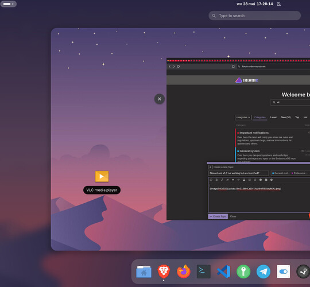Screen dimensions: 310x287
Task: Open Telegram from the dock
Action: (263, 272)
